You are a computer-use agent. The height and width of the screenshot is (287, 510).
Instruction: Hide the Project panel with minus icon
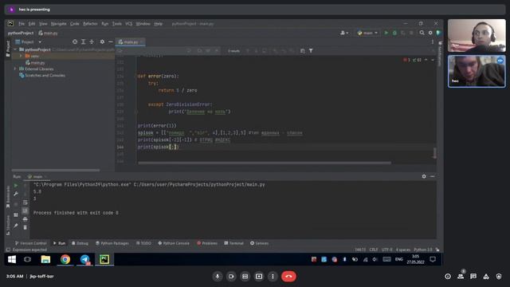click(110, 42)
